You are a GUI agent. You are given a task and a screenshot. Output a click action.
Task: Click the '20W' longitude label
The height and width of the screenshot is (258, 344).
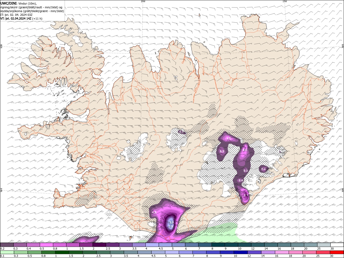(143, 1)
